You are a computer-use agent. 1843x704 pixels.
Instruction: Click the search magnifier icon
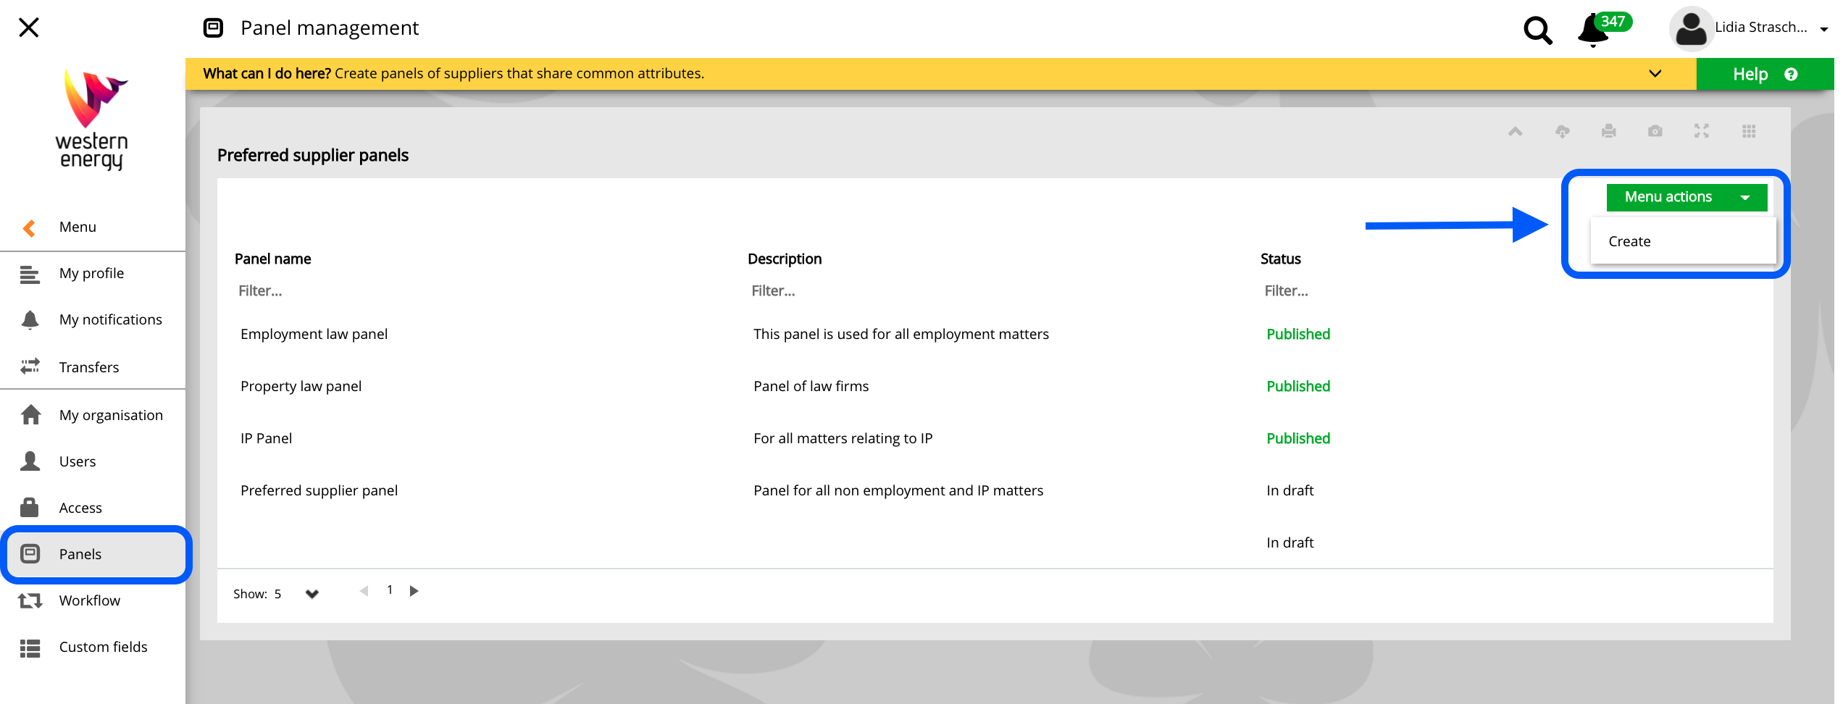[1537, 30]
